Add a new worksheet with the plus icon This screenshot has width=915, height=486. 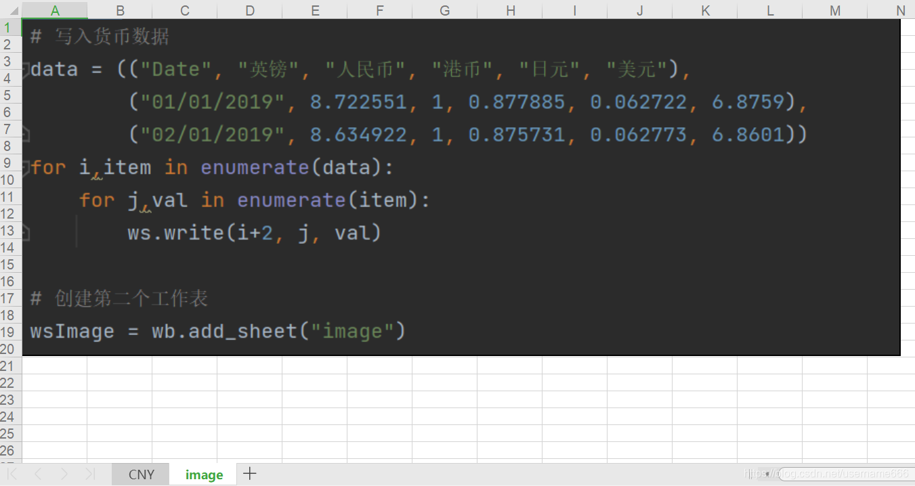click(249, 474)
